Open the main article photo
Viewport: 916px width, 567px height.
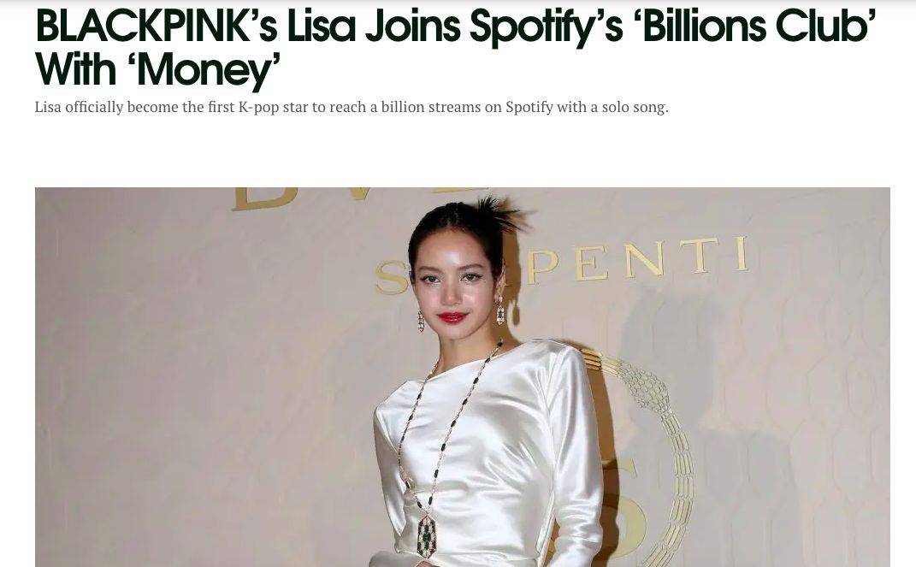pyautogui.click(x=463, y=377)
